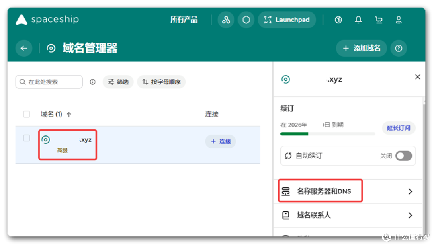Open the 所有产品 menu
This screenshot has width=434, height=246.
pyautogui.click(x=184, y=20)
